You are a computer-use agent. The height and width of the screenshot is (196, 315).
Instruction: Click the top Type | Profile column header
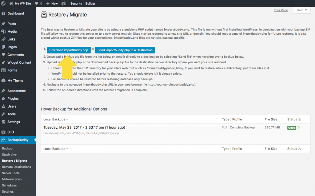(x=232, y=120)
